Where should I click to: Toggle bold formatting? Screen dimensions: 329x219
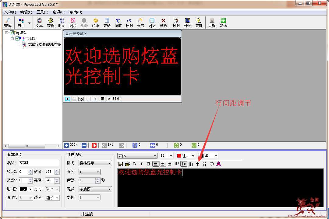coord(135,164)
